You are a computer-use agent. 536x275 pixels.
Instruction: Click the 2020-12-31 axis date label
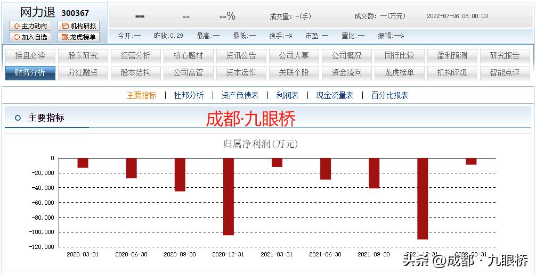click(x=228, y=254)
